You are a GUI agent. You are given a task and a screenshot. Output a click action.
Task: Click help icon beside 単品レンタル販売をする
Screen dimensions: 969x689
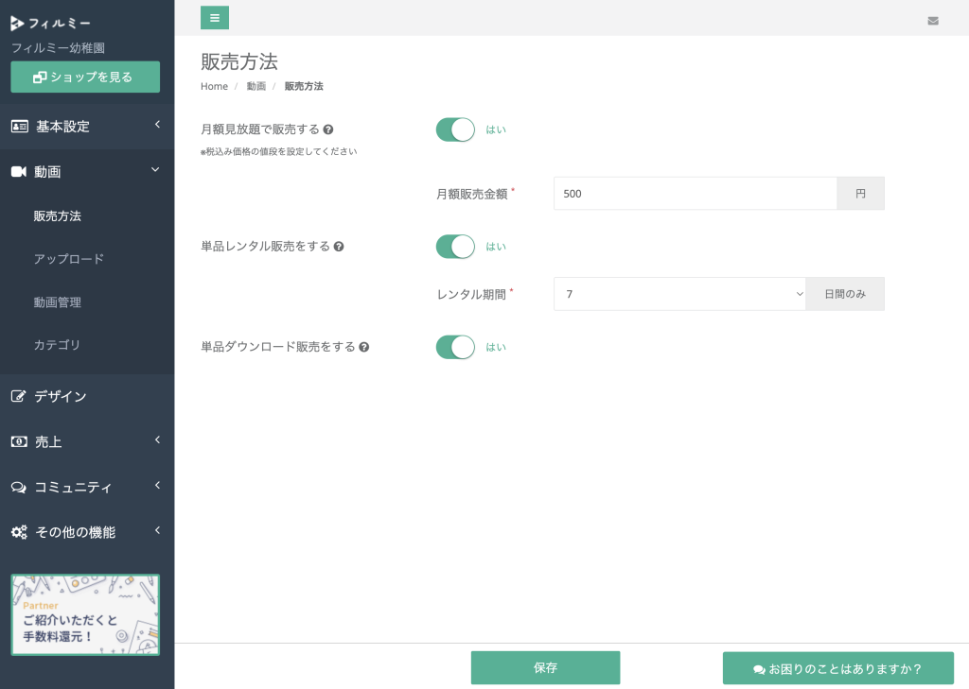pos(339,247)
